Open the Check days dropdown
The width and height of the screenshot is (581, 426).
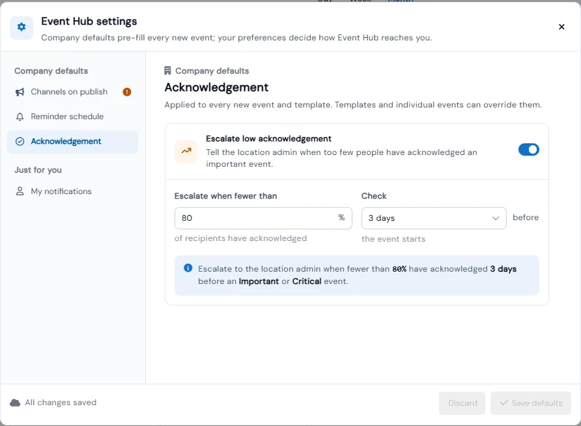point(434,218)
